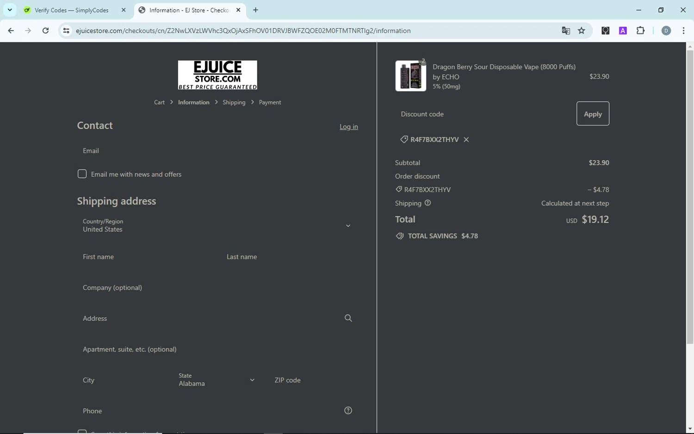Focus the City field
The height and width of the screenshot is (434, 694).
[x=122, y=380]
